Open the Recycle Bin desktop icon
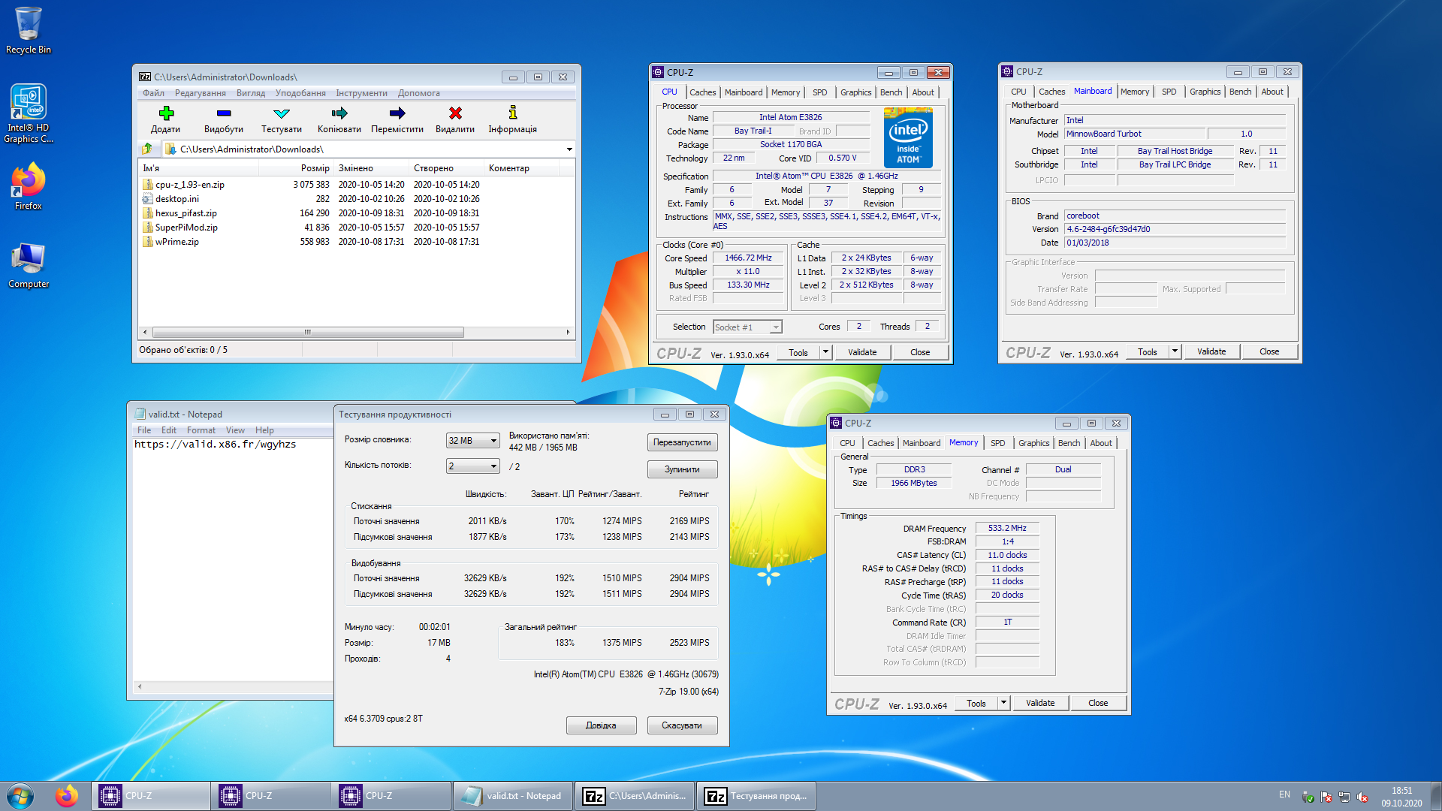This screenshot has width=1442, height=811. (29, 30)
